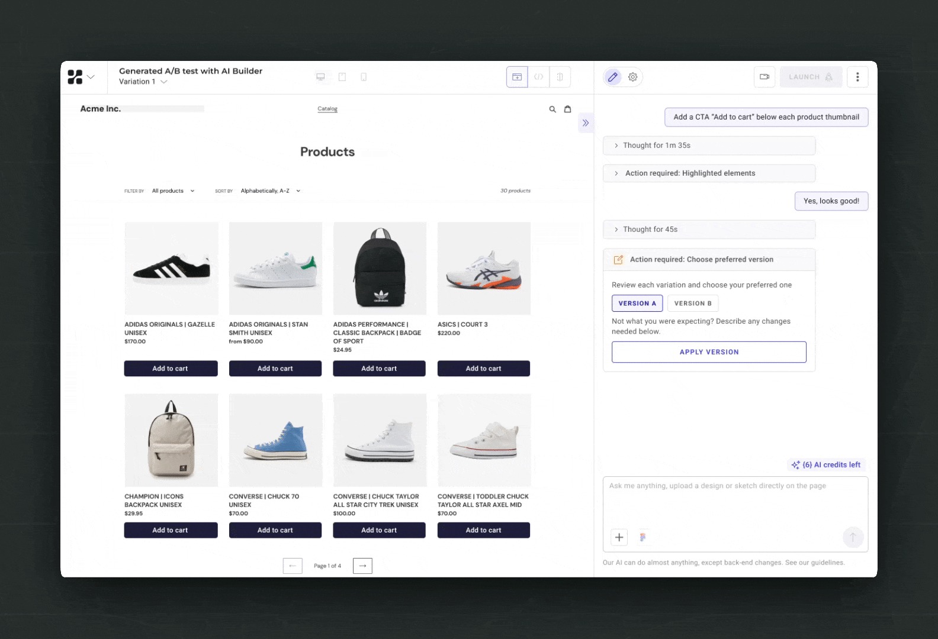Click the AI credits left badge

(x=826, y=465)
